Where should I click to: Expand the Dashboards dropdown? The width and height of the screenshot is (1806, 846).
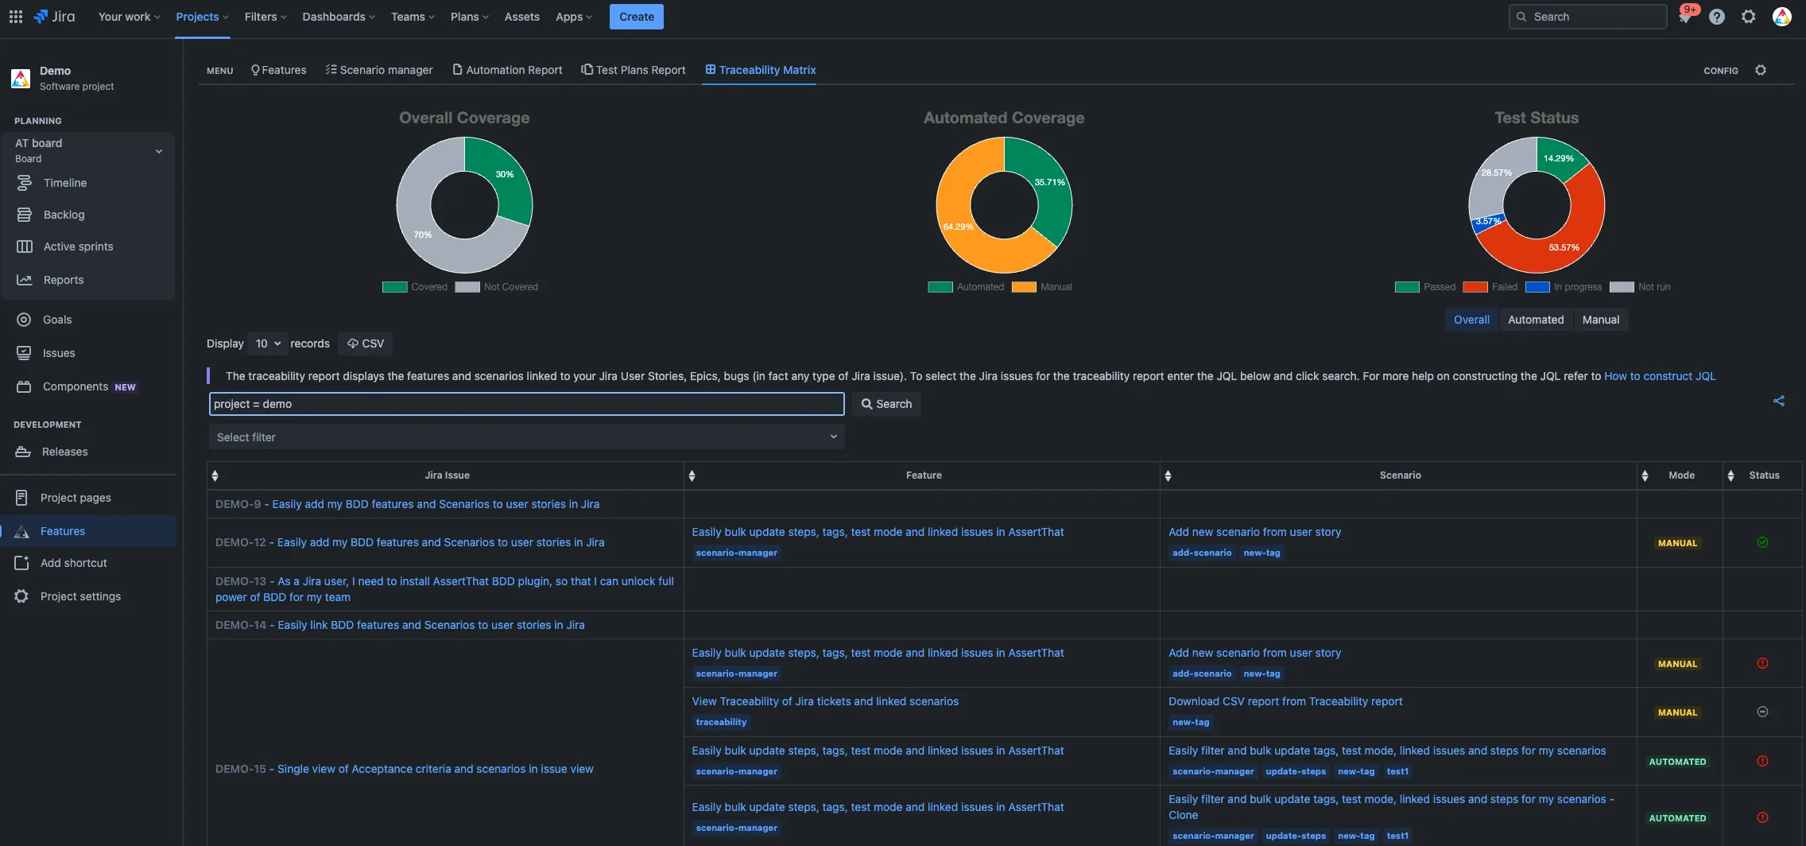(339, 17)
